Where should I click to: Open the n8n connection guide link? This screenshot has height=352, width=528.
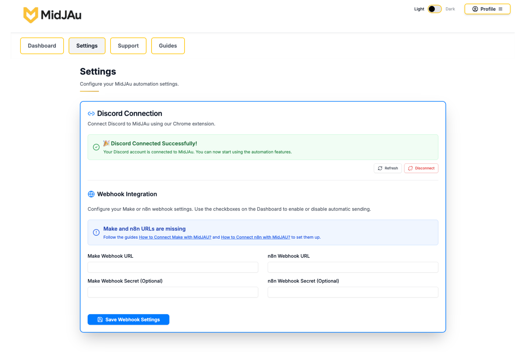click(x=255, y=237)
